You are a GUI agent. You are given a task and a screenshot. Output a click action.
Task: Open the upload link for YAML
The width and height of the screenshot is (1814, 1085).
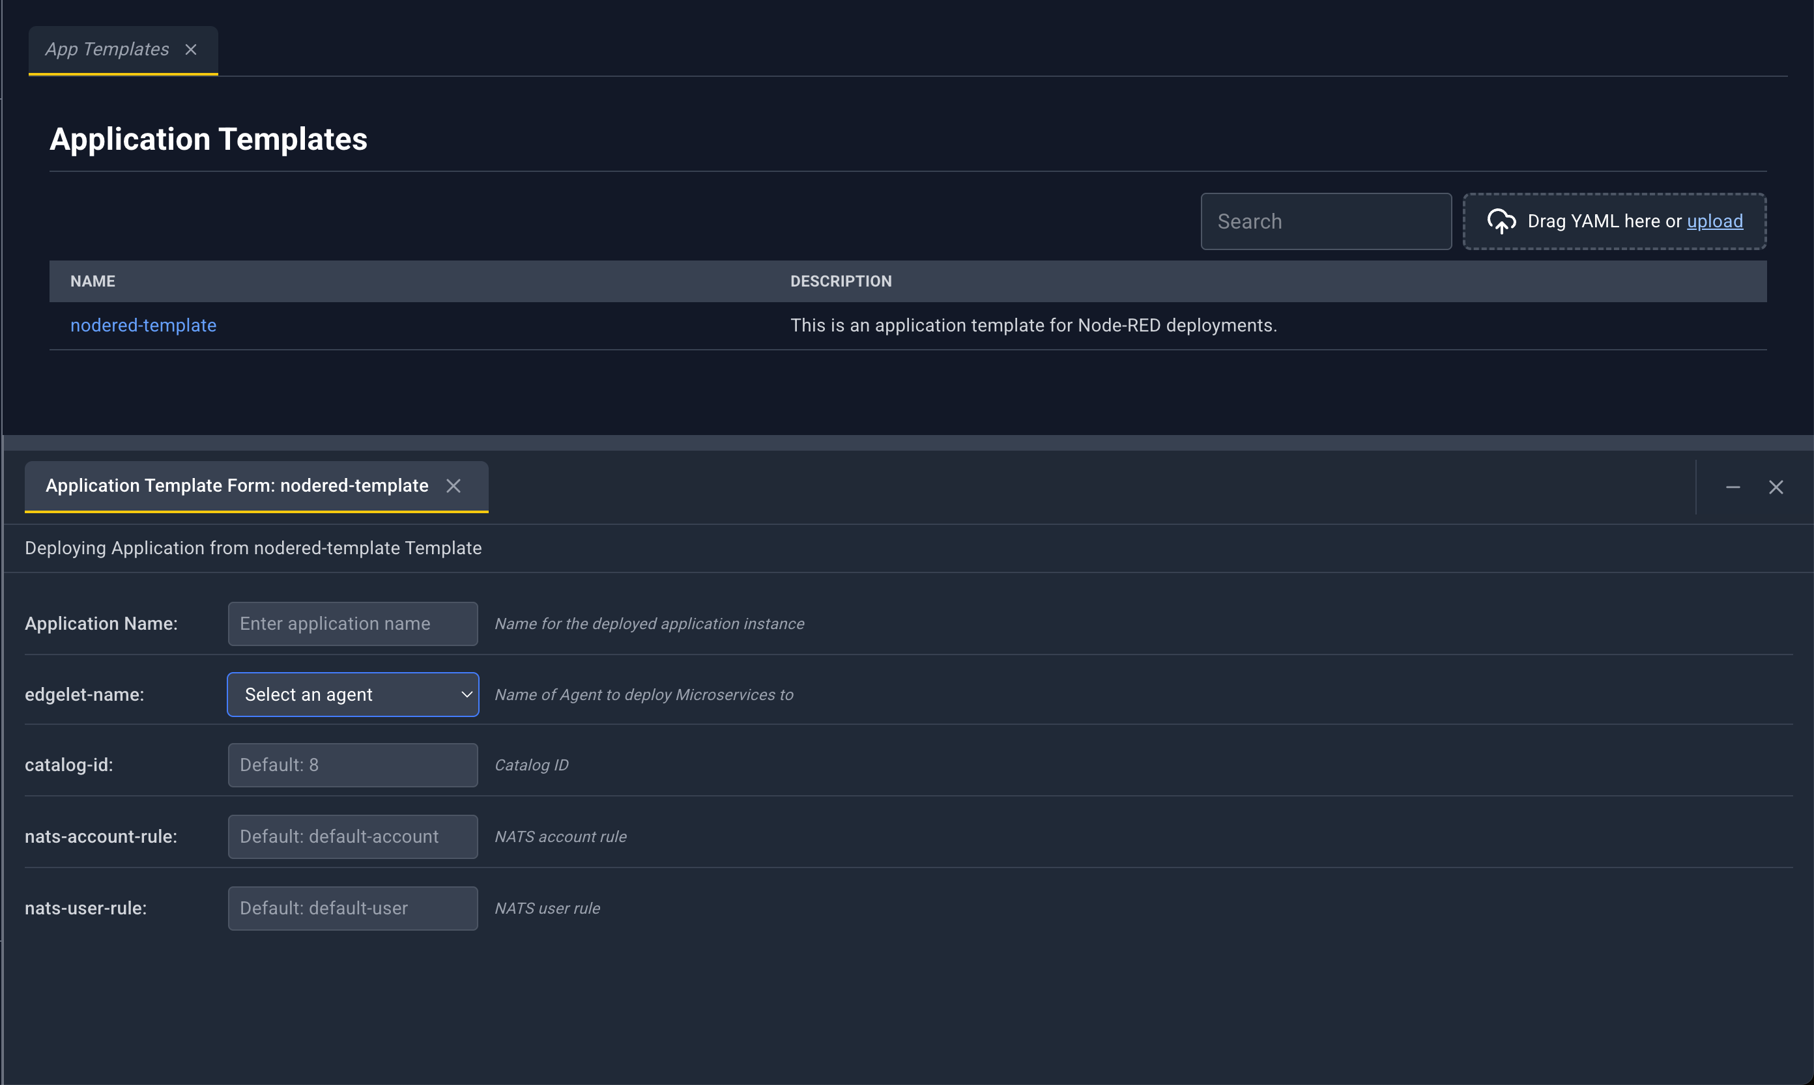coord(1714,221)
